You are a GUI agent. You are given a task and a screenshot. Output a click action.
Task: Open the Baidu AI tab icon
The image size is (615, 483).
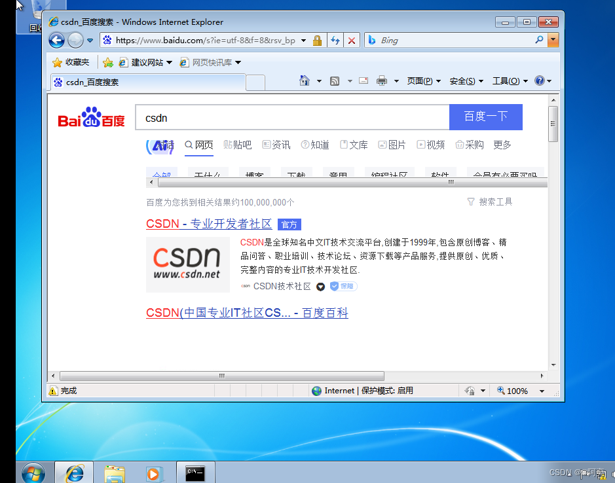160,147
